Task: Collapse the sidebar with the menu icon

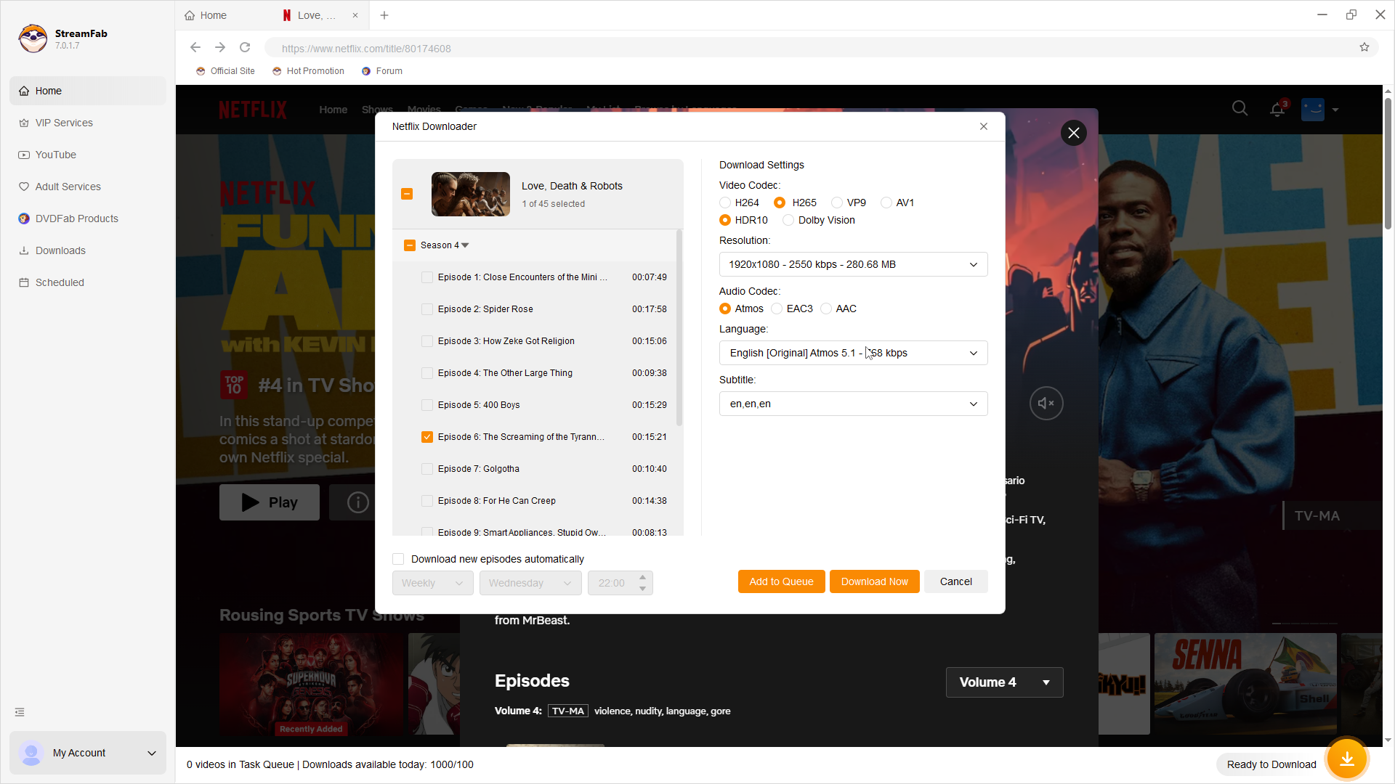Action: click(20, 712)
